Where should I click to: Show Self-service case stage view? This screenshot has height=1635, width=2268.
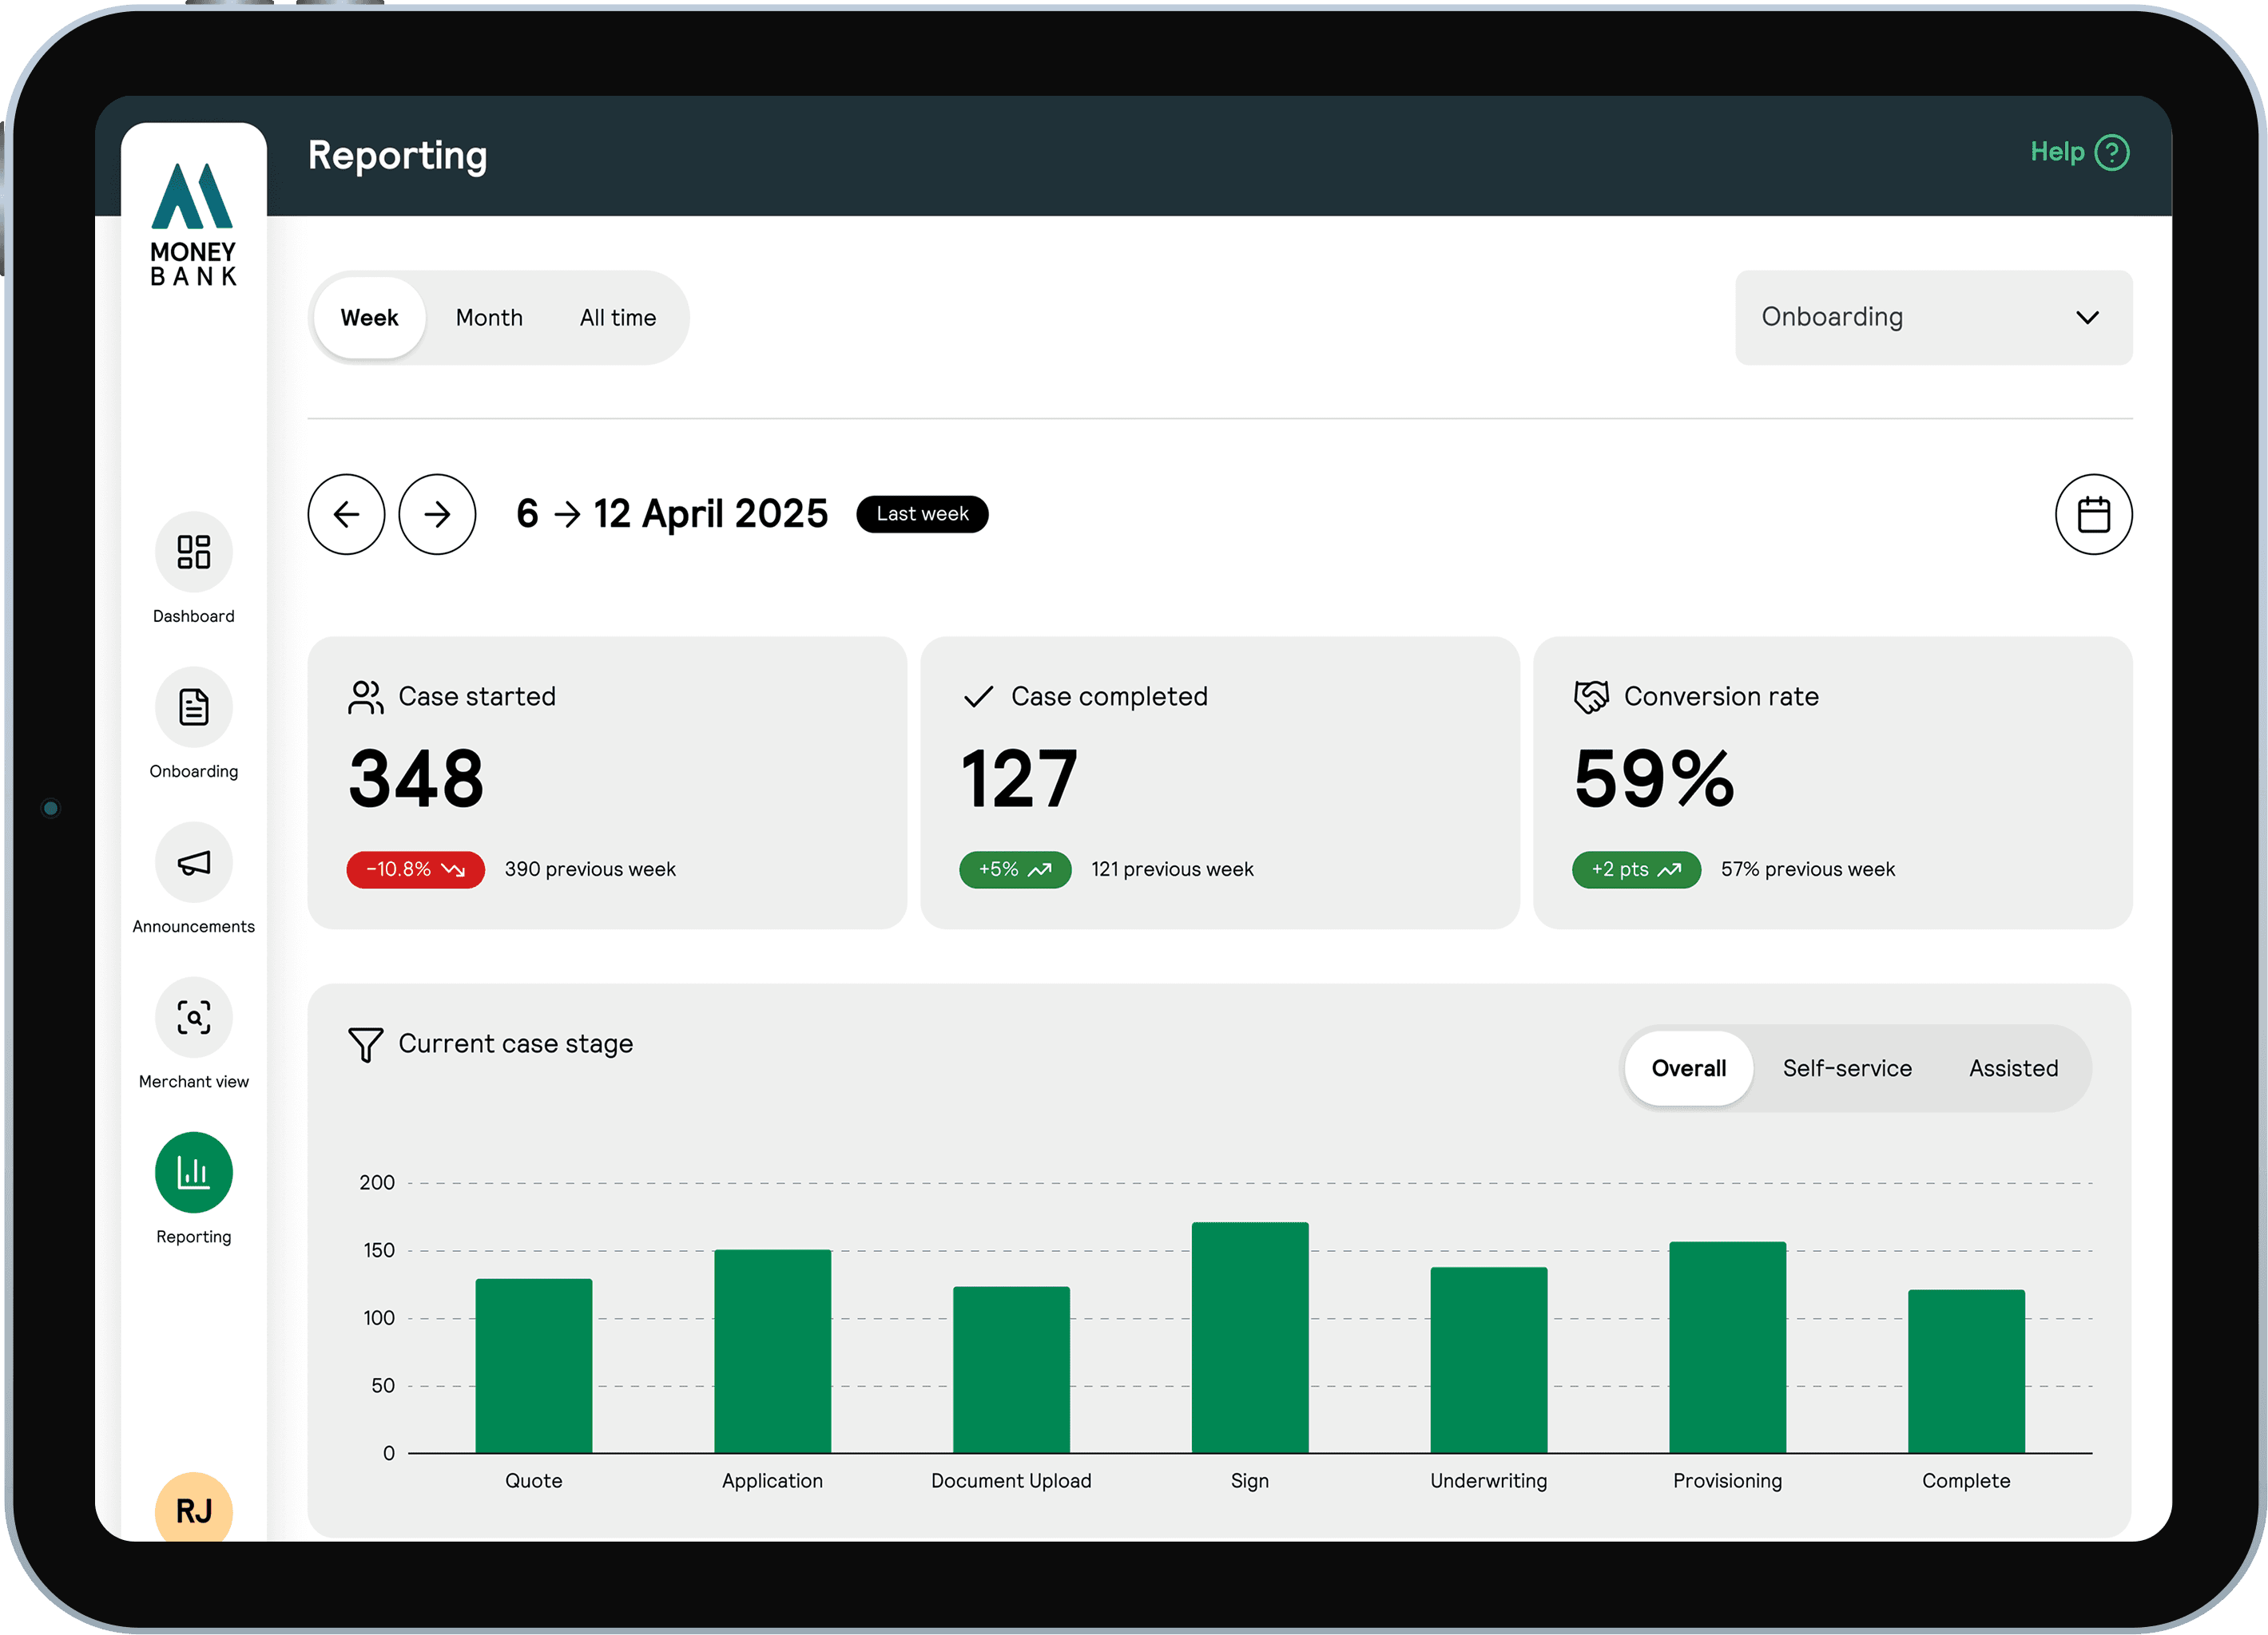[1847, 1068]
